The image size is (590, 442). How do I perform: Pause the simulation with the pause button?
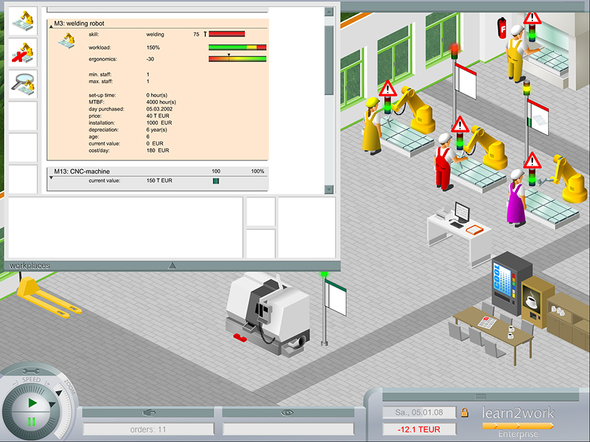pyautogui.click(x=31, y=421)
